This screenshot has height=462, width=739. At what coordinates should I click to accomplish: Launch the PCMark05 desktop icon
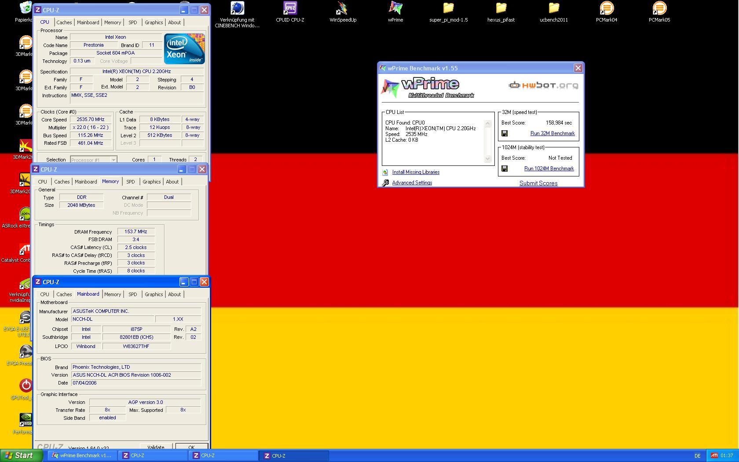click(659, 8)
